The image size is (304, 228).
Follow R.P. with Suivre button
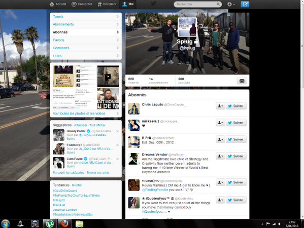coord(236,139)
